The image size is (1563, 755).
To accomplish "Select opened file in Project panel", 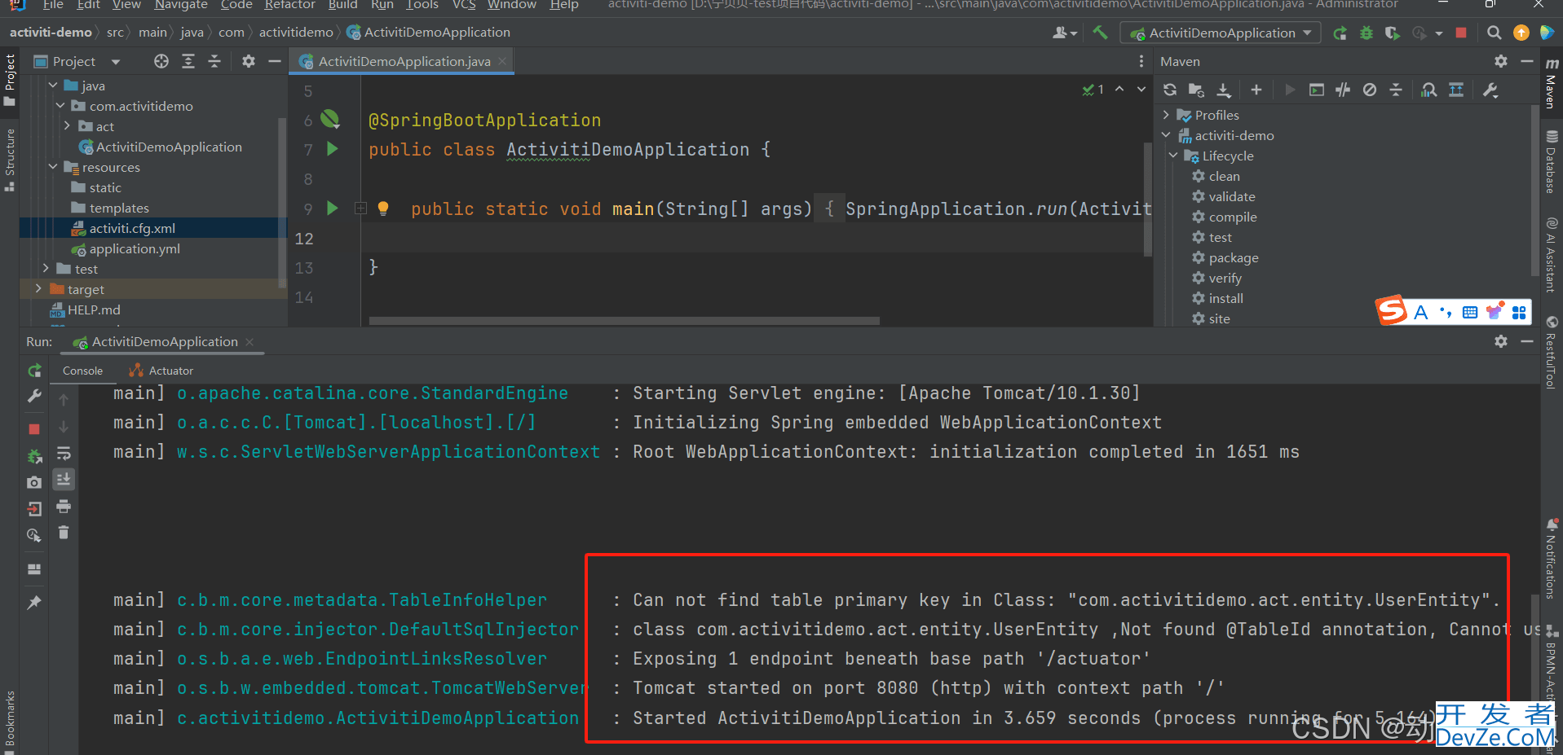I will (x=161, y=61).
